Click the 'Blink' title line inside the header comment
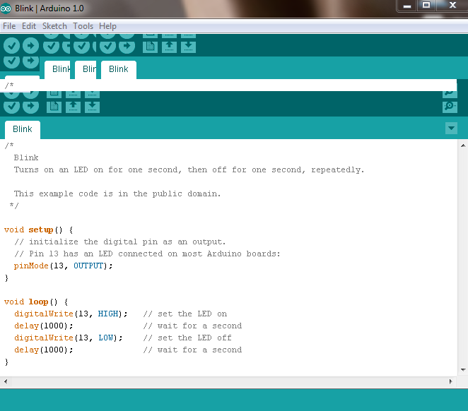 click(26, 157)
